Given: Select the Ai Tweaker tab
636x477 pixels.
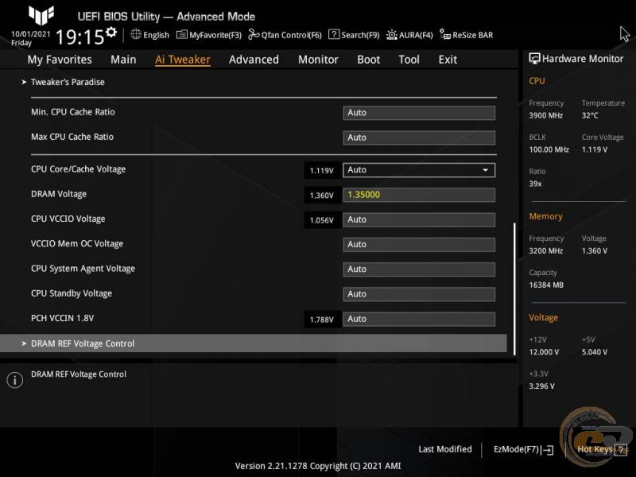Looking at the screenshot, I should (183, 60).
